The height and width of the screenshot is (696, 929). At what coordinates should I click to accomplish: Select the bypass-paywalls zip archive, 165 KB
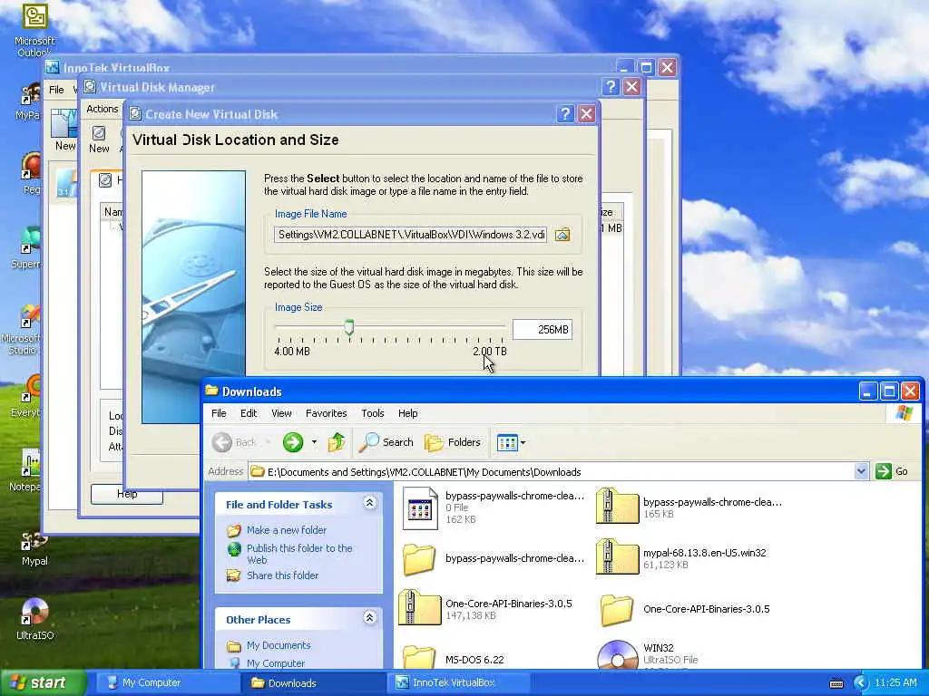click(617, 507)
